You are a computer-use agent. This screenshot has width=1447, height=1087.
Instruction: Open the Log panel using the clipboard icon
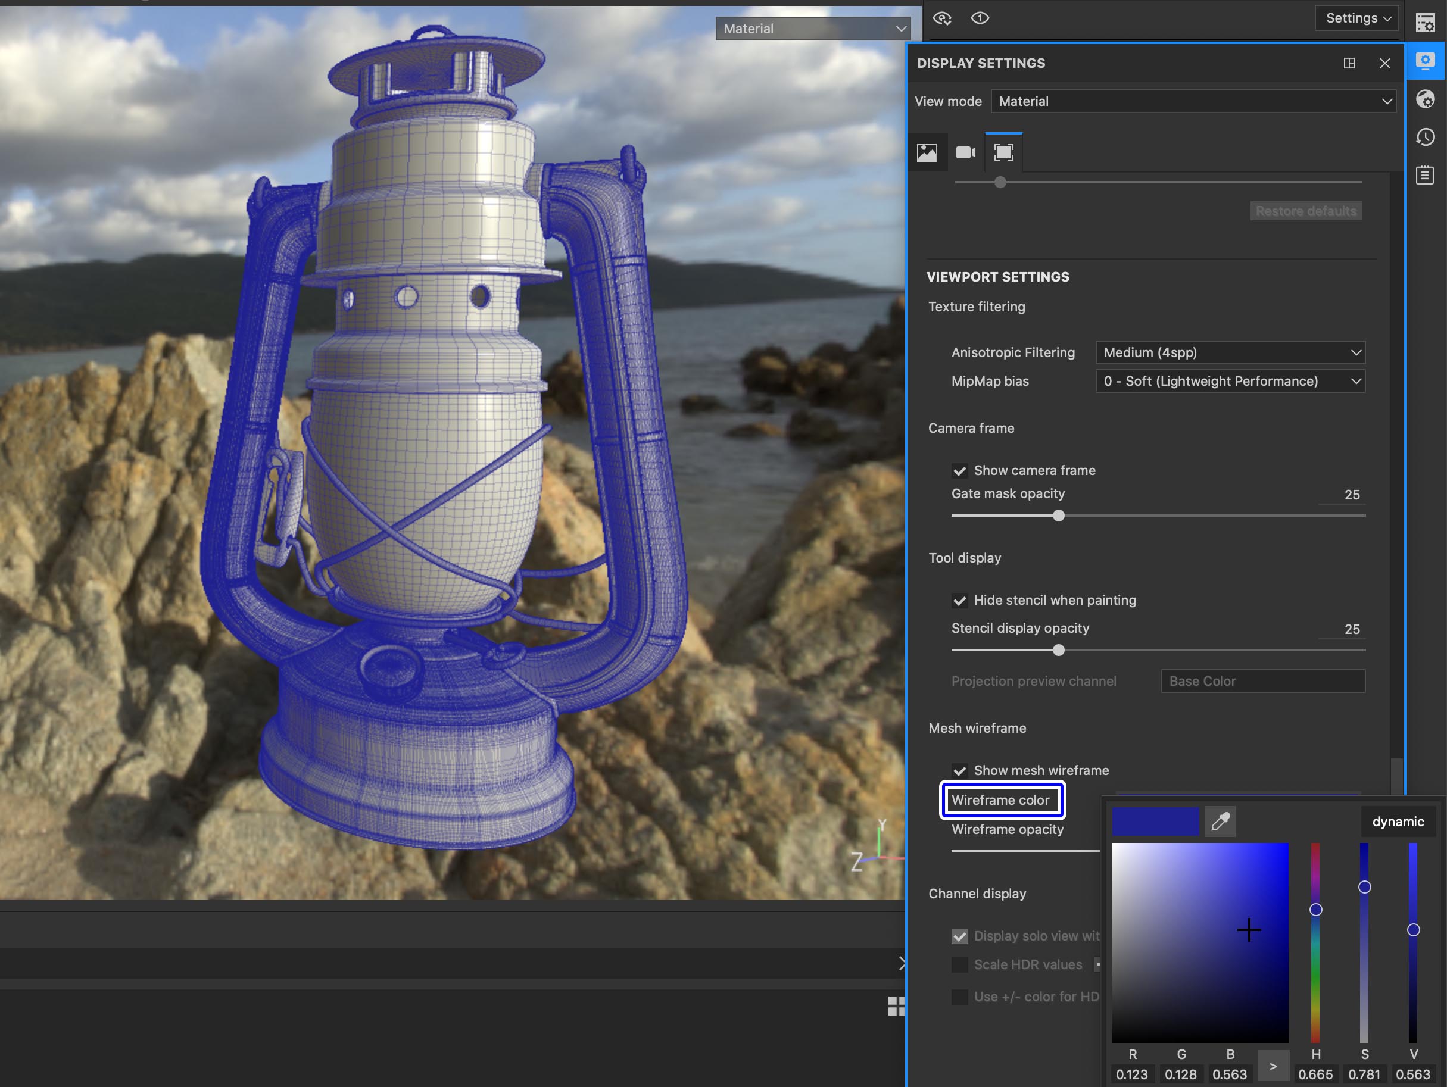coord(1425,174)
